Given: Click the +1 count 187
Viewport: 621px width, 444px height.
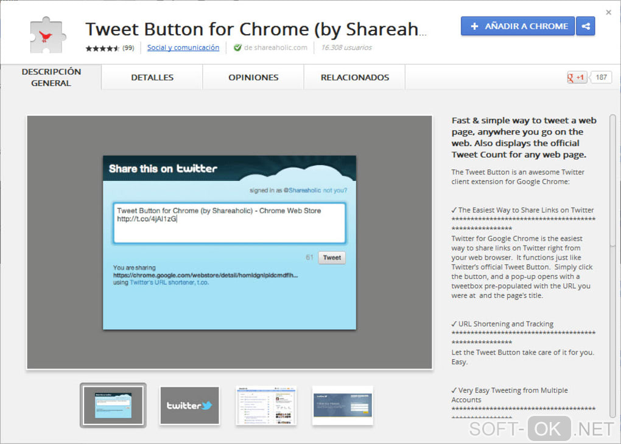Looking at the screenshot, I should pos(601,77).
